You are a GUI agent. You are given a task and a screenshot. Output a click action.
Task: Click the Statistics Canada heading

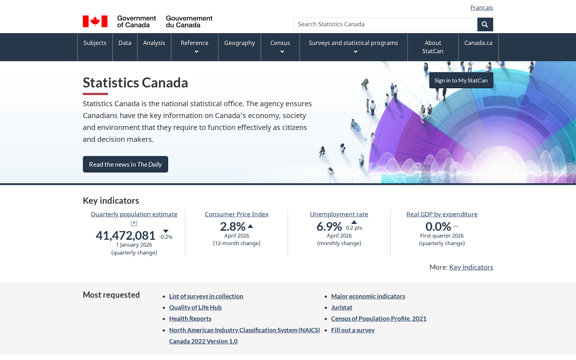coord(135,83)
